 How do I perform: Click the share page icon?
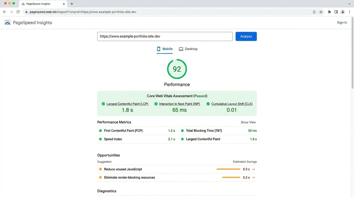(x=314, y=12)
